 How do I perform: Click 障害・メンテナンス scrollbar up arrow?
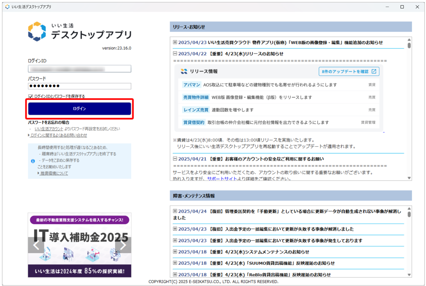click(409, 208)
